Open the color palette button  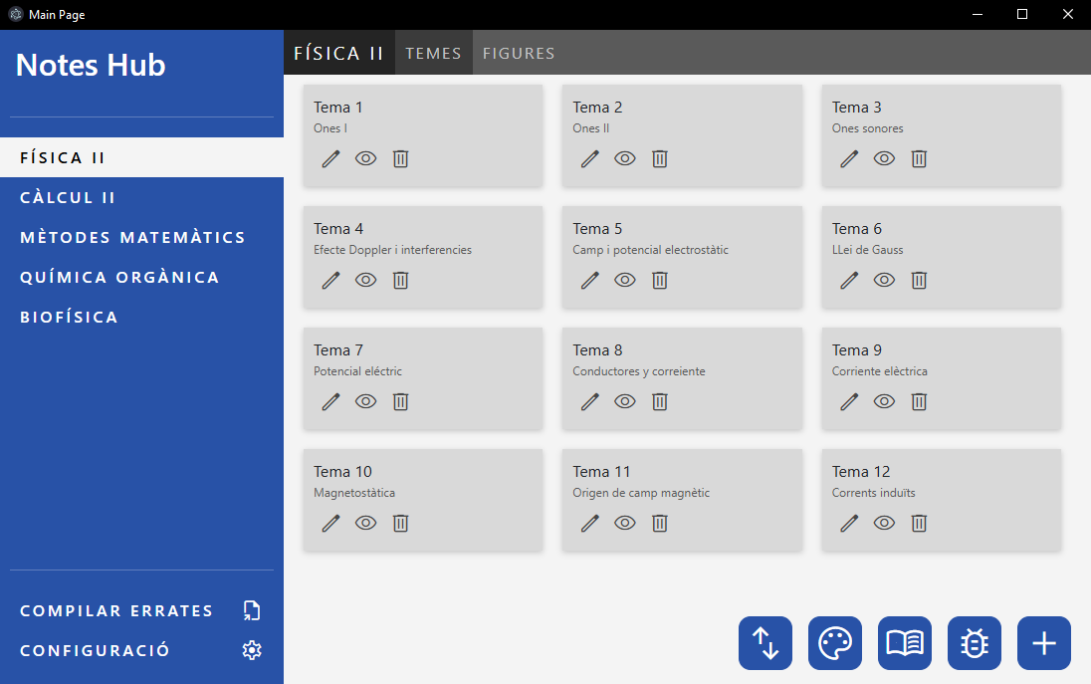835,643
